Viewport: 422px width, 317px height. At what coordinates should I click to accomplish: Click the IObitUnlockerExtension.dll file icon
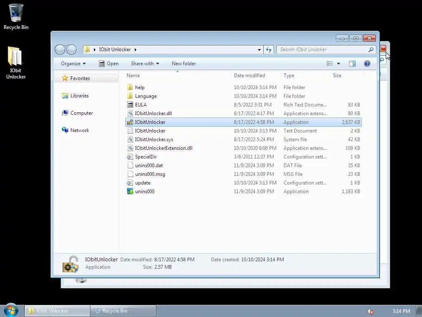pos(130,148)
